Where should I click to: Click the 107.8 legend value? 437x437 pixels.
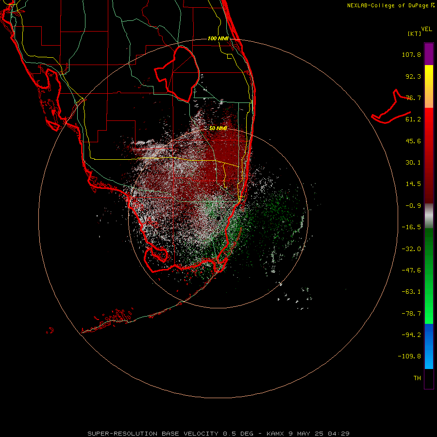(x=411, y=54)
